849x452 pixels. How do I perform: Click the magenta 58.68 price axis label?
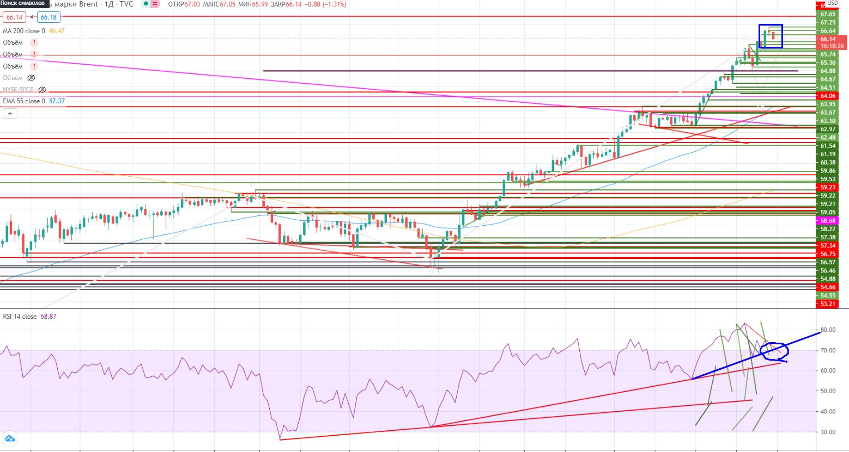tap(828, 221)
